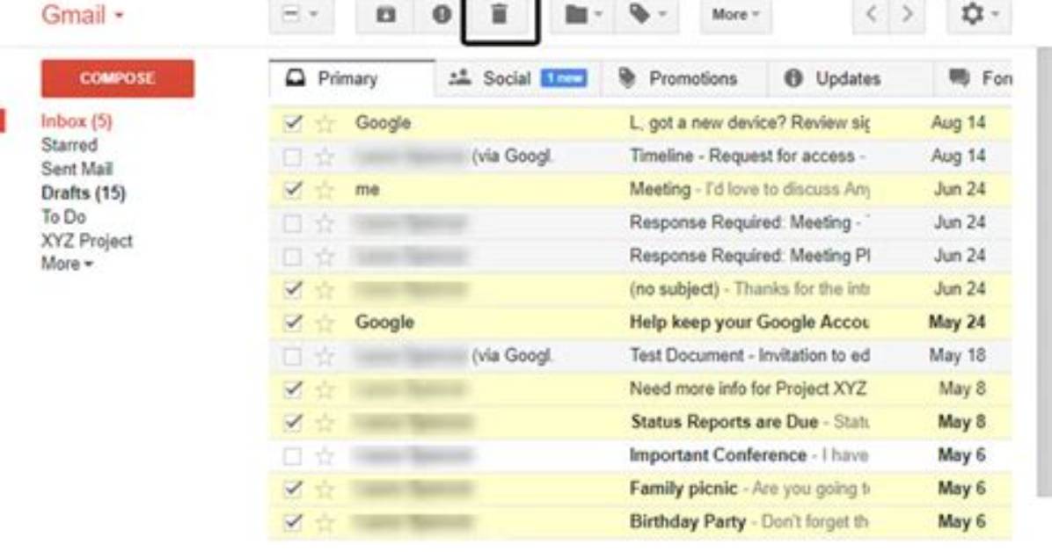This screenshot has width=1052, height=552.
Task: Switch to the Promotions tab
Action: click(683, 78)
